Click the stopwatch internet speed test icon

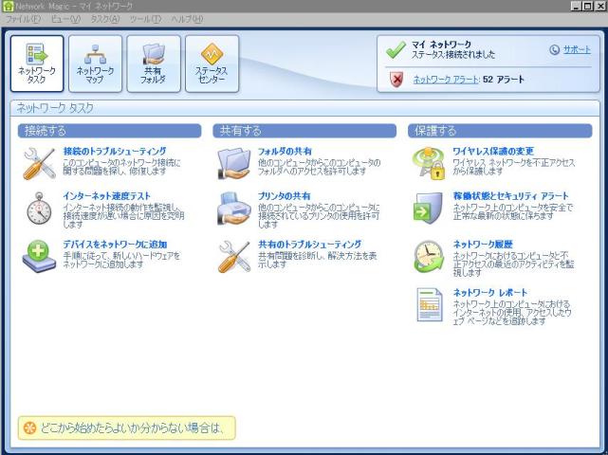[x=39, y=209]
